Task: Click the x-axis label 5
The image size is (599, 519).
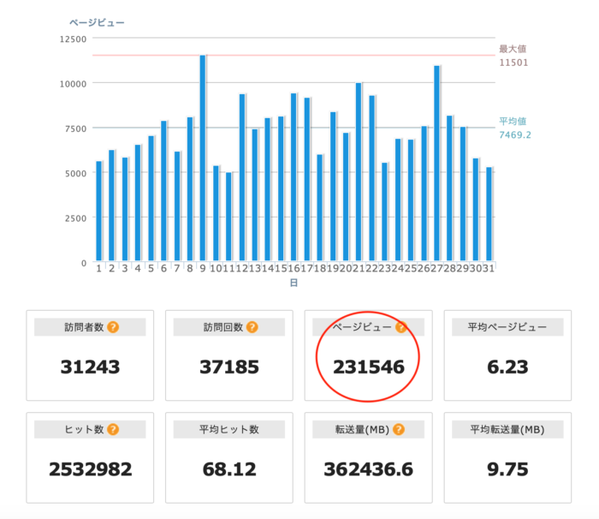Action: point(151,268)
